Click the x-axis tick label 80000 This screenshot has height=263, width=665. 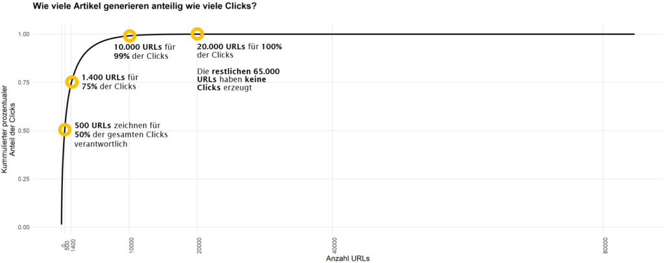605,247
